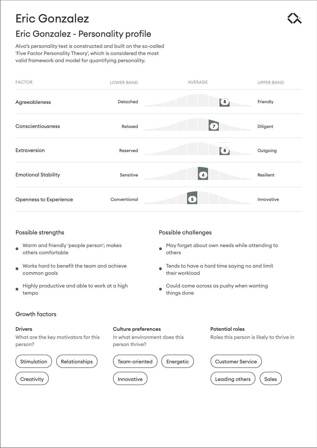Click the Possible challenges heading
This screenshot has height=448, width=317.
(185, 232)
